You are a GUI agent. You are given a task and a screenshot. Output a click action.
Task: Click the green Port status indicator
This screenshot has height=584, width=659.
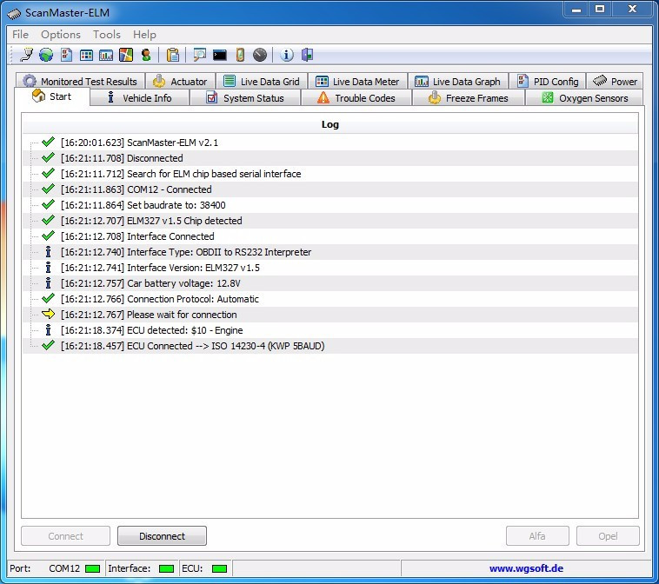click(92, 568)
